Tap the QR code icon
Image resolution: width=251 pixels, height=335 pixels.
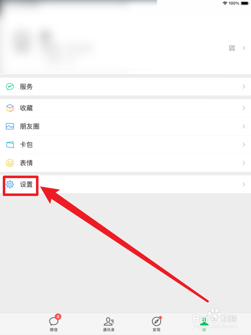[x=232, y=48]
